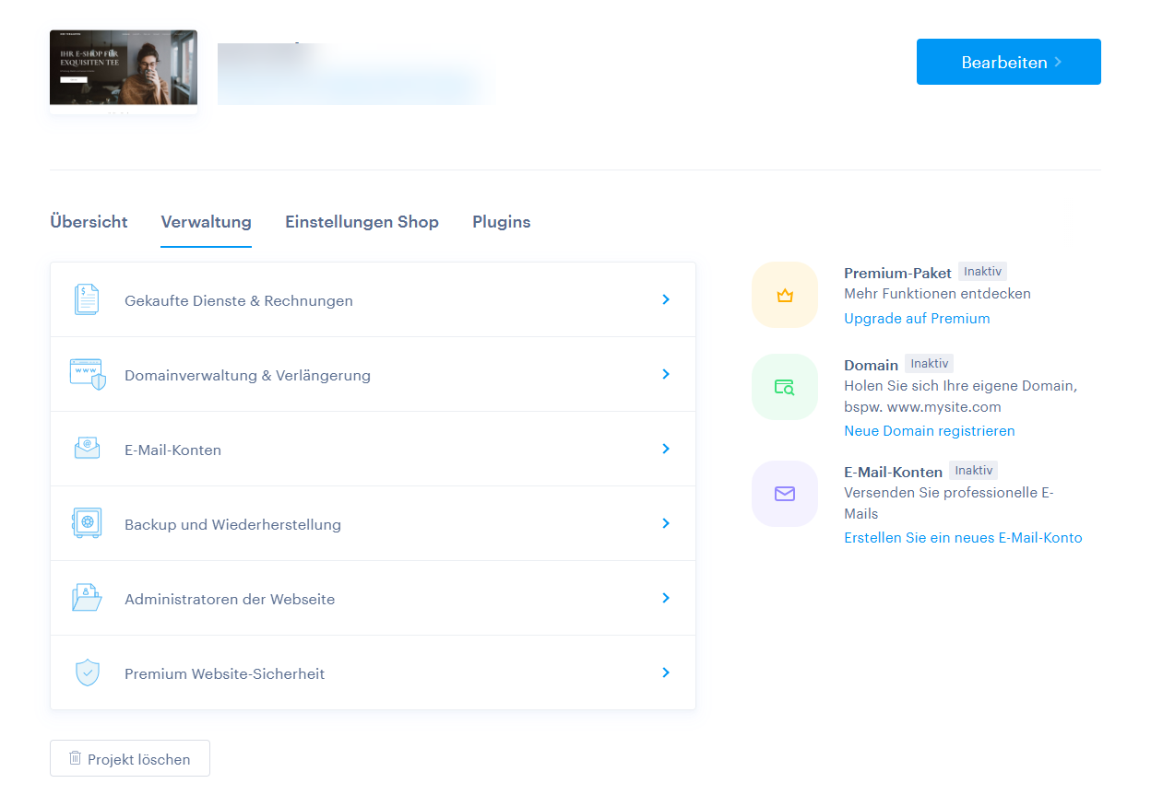Image resolution: width=1151 pixels, height=795 pixels.
Task: Click the invoice icon for Gekaufte Dienste
Action: 87,300
